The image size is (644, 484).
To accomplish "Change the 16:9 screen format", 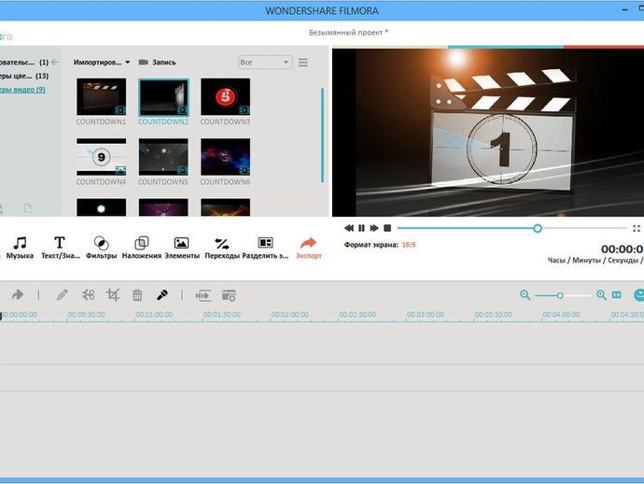I will point(409,245).
